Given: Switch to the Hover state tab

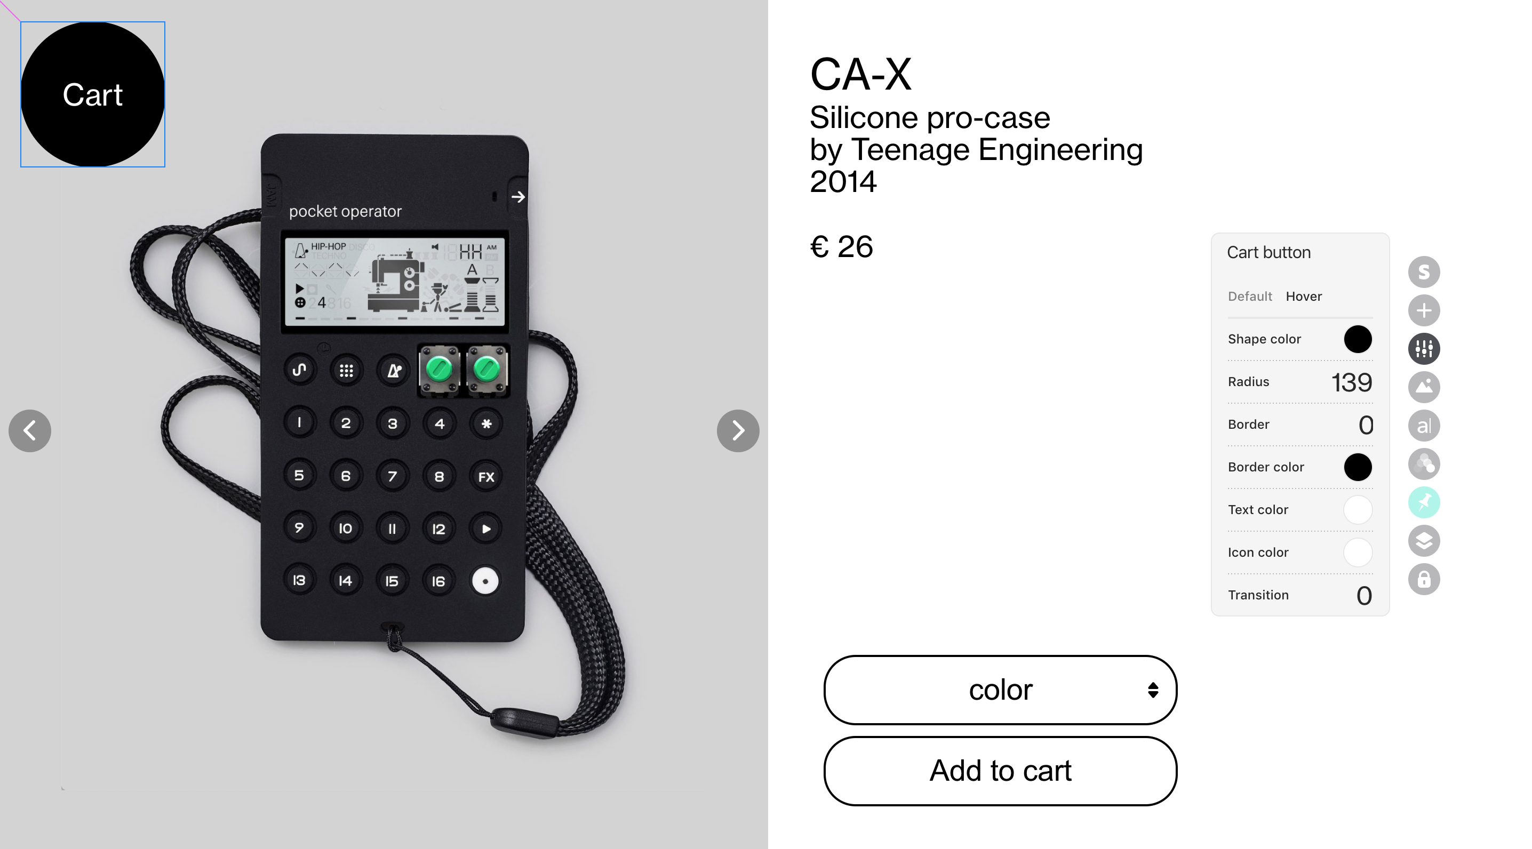Looking at the screenshot, I should [1304, 296].
